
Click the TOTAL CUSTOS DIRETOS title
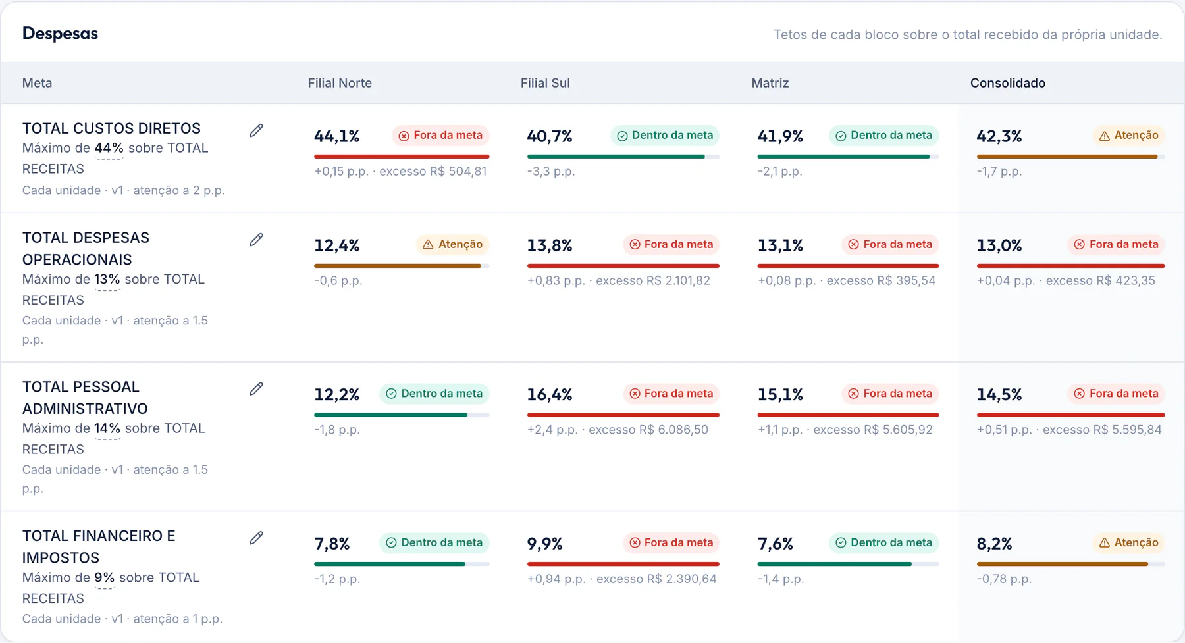click(x=111, y=128)
